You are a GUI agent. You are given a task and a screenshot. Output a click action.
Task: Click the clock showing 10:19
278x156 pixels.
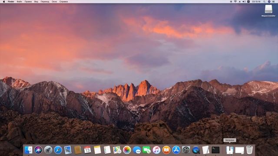[256, 2]
